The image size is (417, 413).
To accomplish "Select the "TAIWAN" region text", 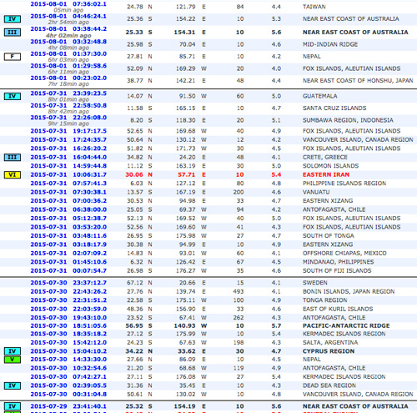I will [x=314, y=7].
